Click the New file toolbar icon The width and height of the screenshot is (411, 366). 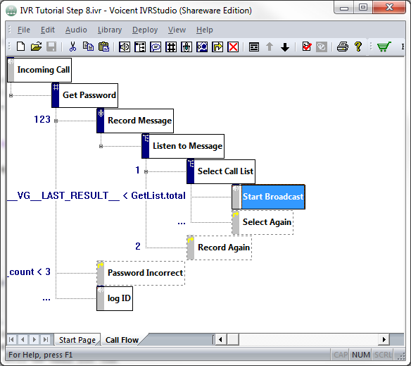coord(20,47)
